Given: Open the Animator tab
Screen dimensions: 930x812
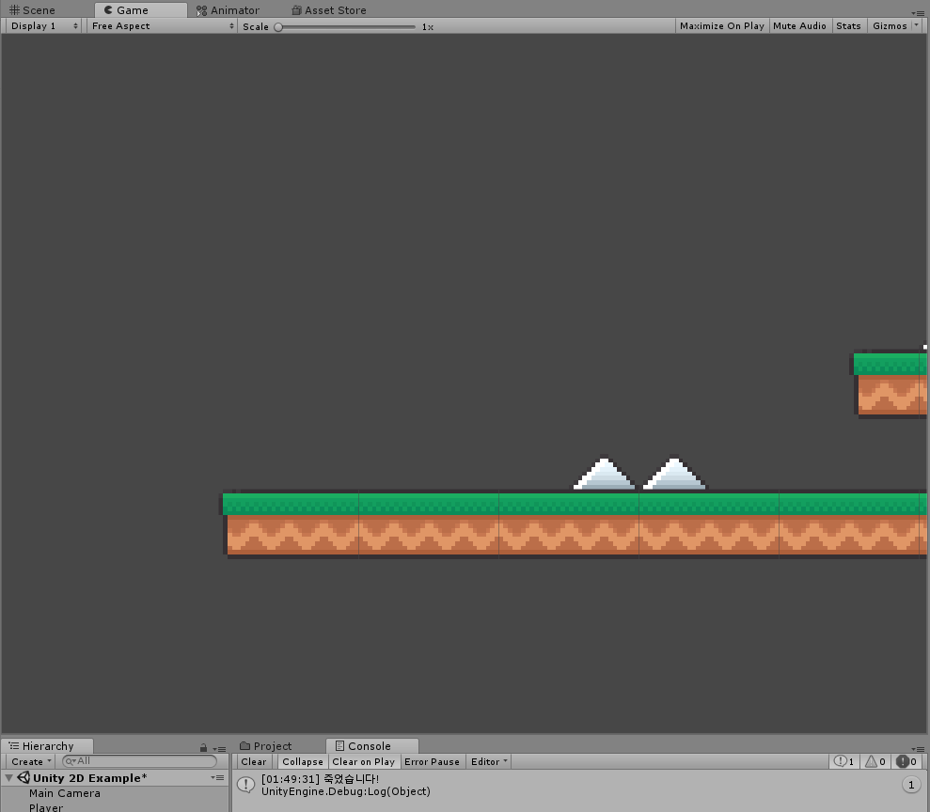Looking at the screenshot, I should click(x=228, y=10).
